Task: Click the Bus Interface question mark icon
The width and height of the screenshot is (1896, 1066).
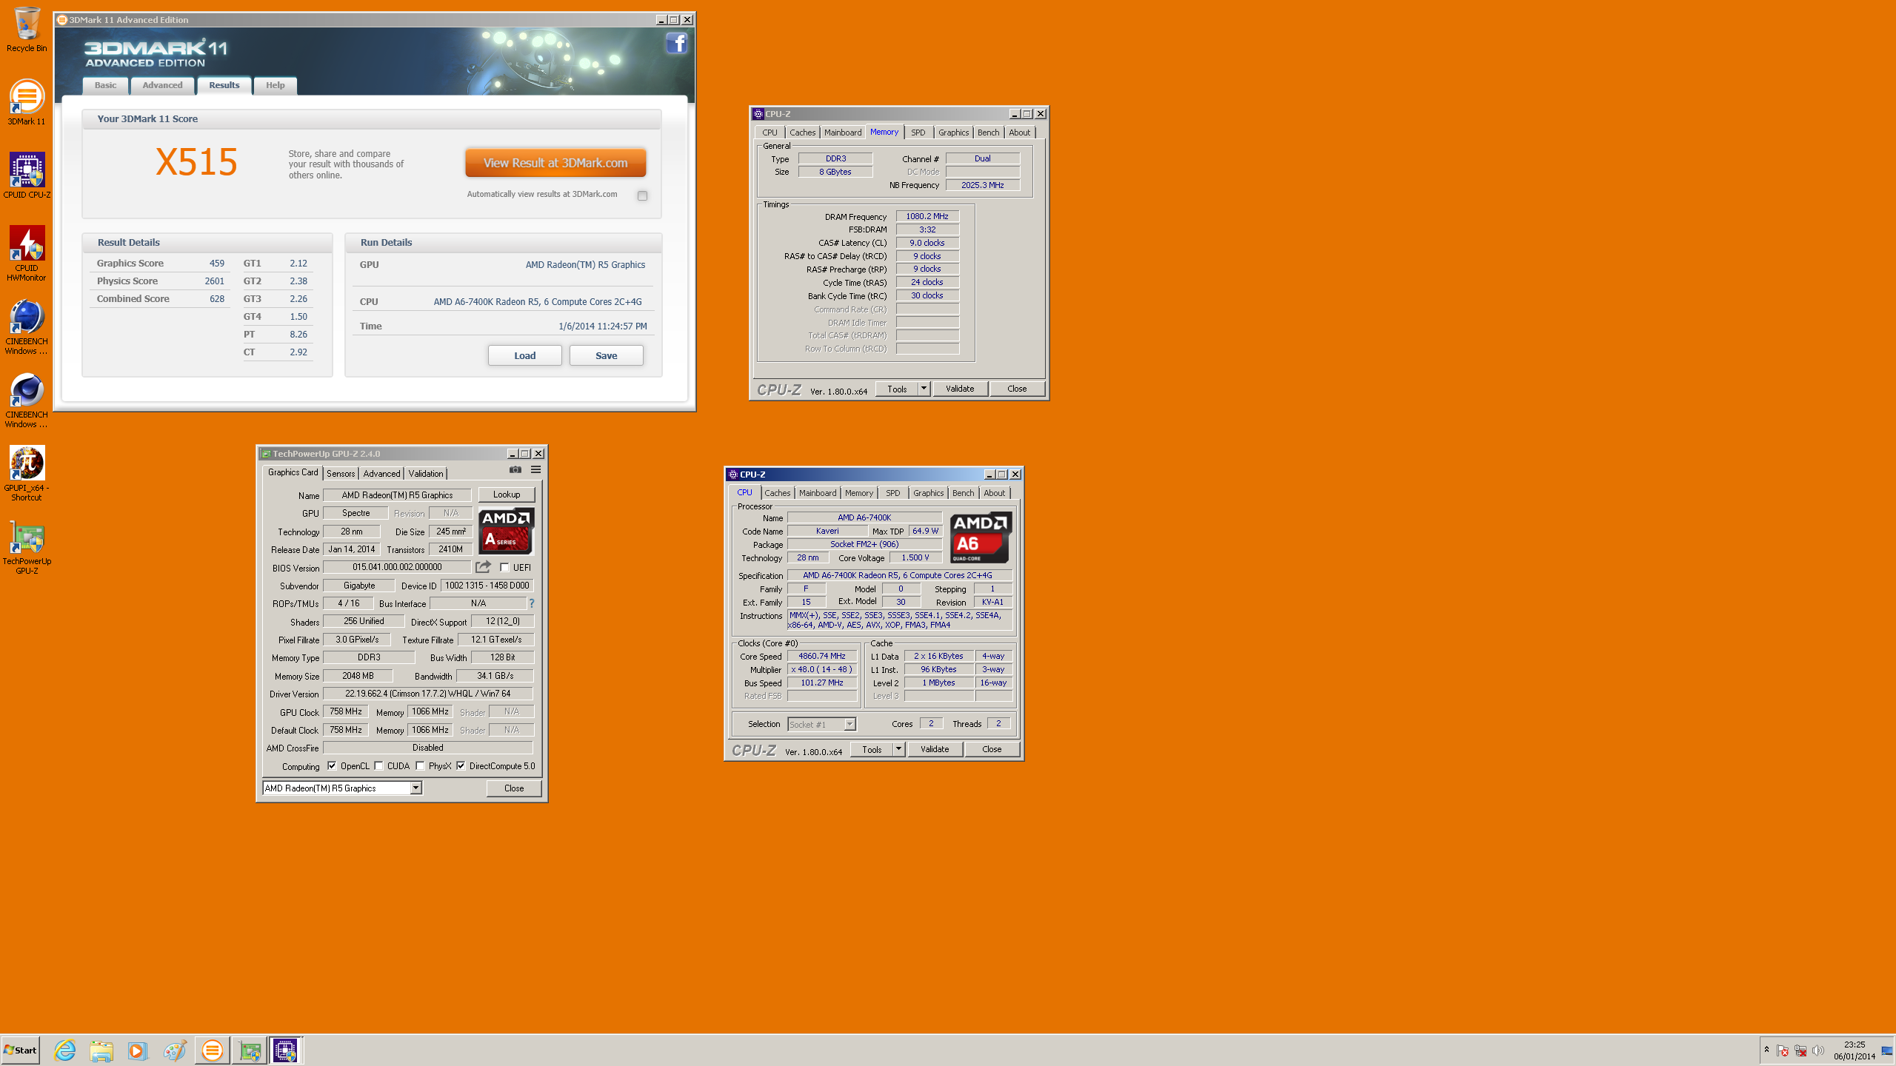Action: point(531,603)
